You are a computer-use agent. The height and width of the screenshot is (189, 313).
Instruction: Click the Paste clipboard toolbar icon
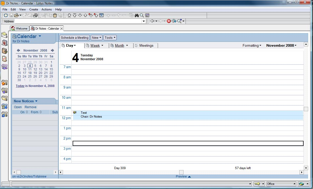click(x=55, y=15)
